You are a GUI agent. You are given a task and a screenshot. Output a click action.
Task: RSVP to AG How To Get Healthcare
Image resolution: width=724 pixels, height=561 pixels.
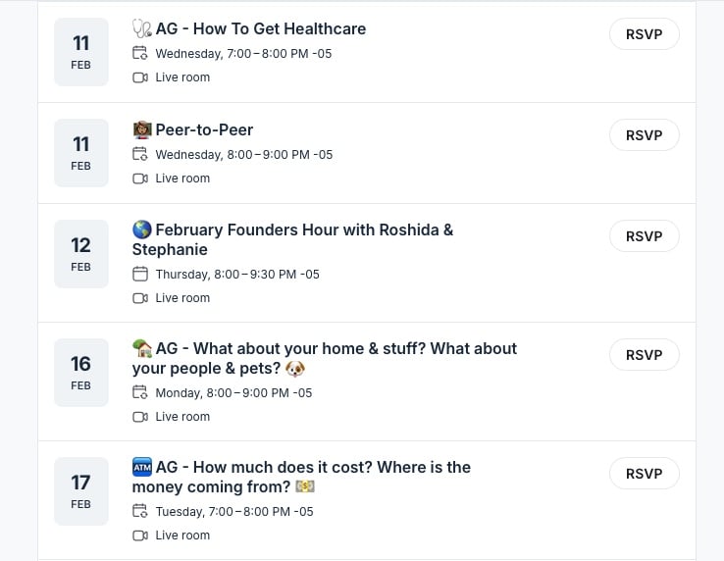644,34
